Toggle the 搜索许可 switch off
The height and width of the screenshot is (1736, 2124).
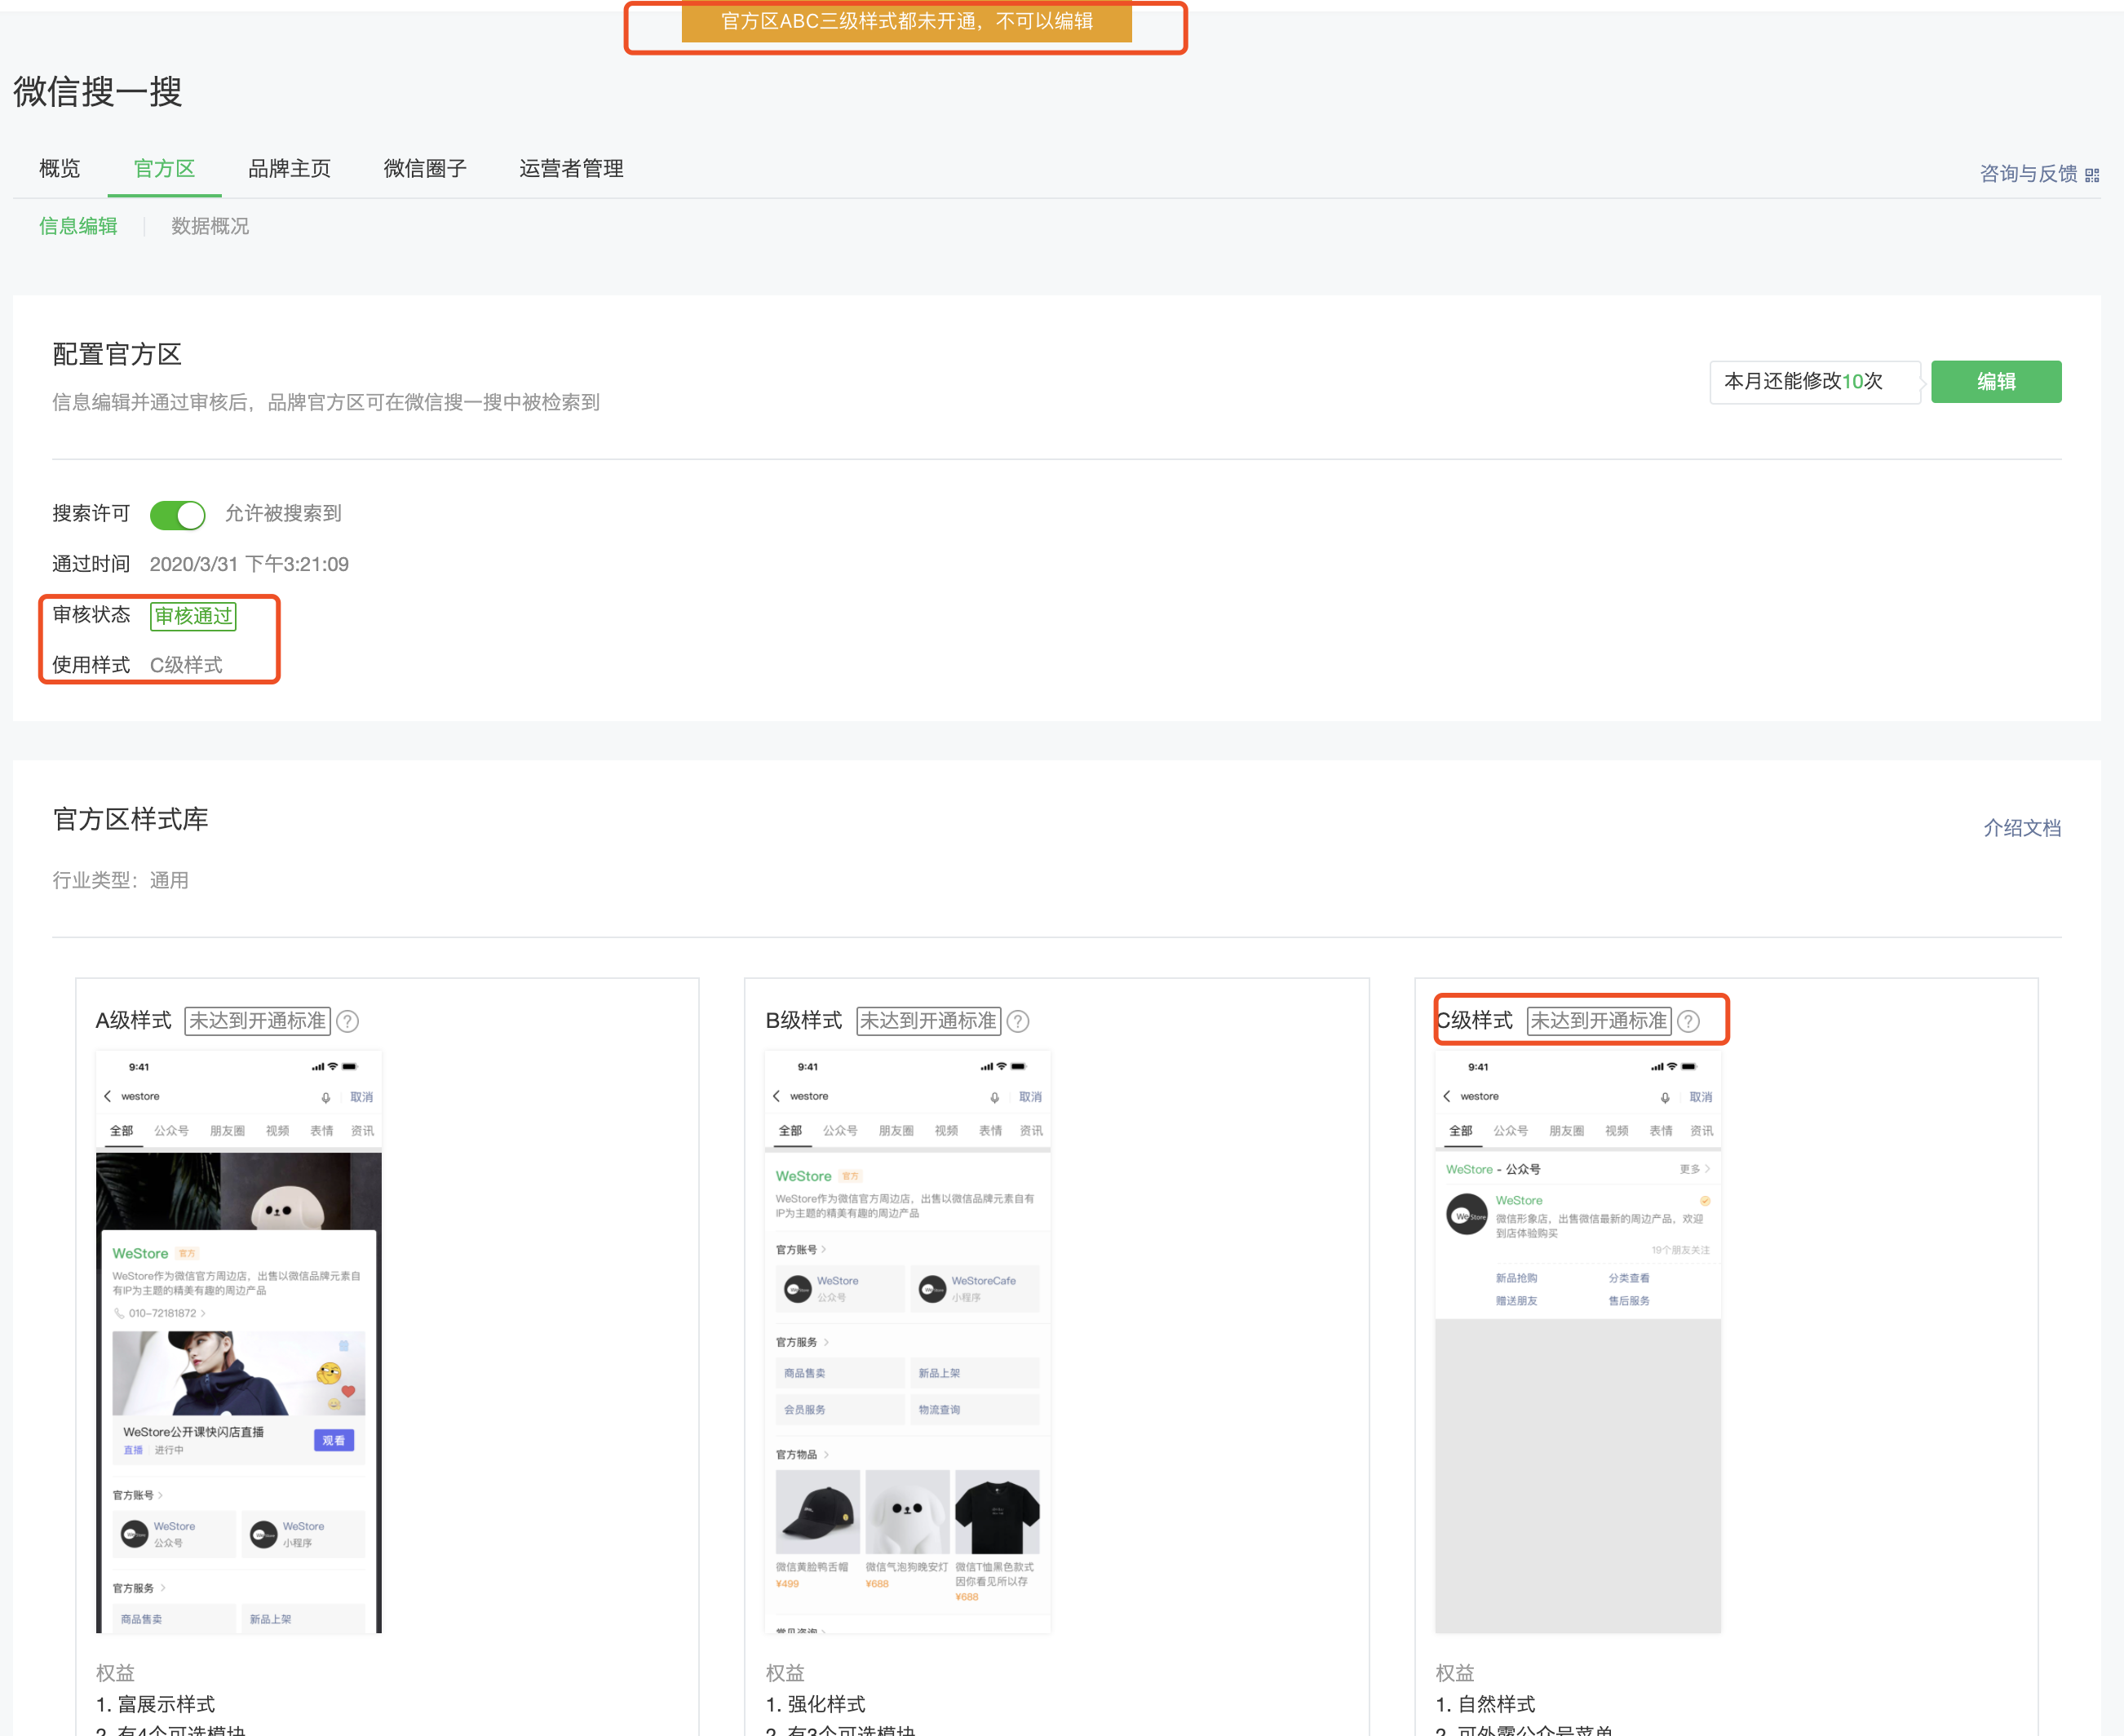coord(178,515)
